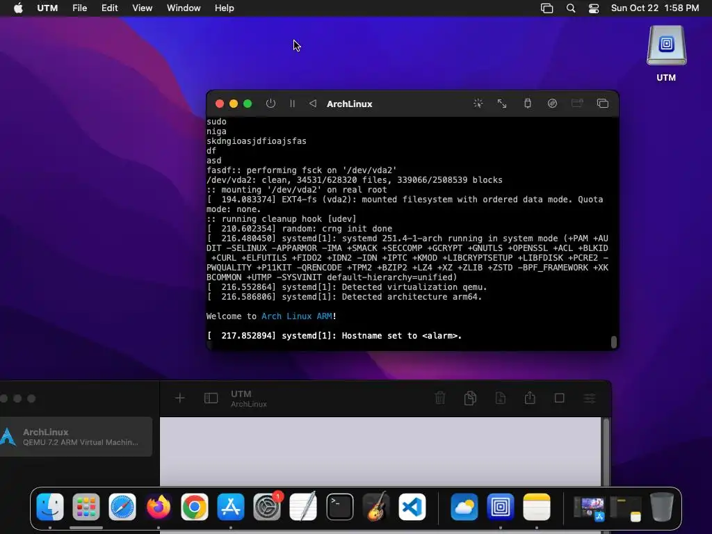This screenshot has height=534, width=712.
Task: Click UTM app icon in the Dock
Action: [x=501, y=506]
